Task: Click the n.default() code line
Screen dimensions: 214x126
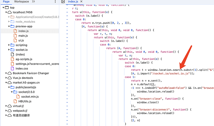Action: click(143, 84)
